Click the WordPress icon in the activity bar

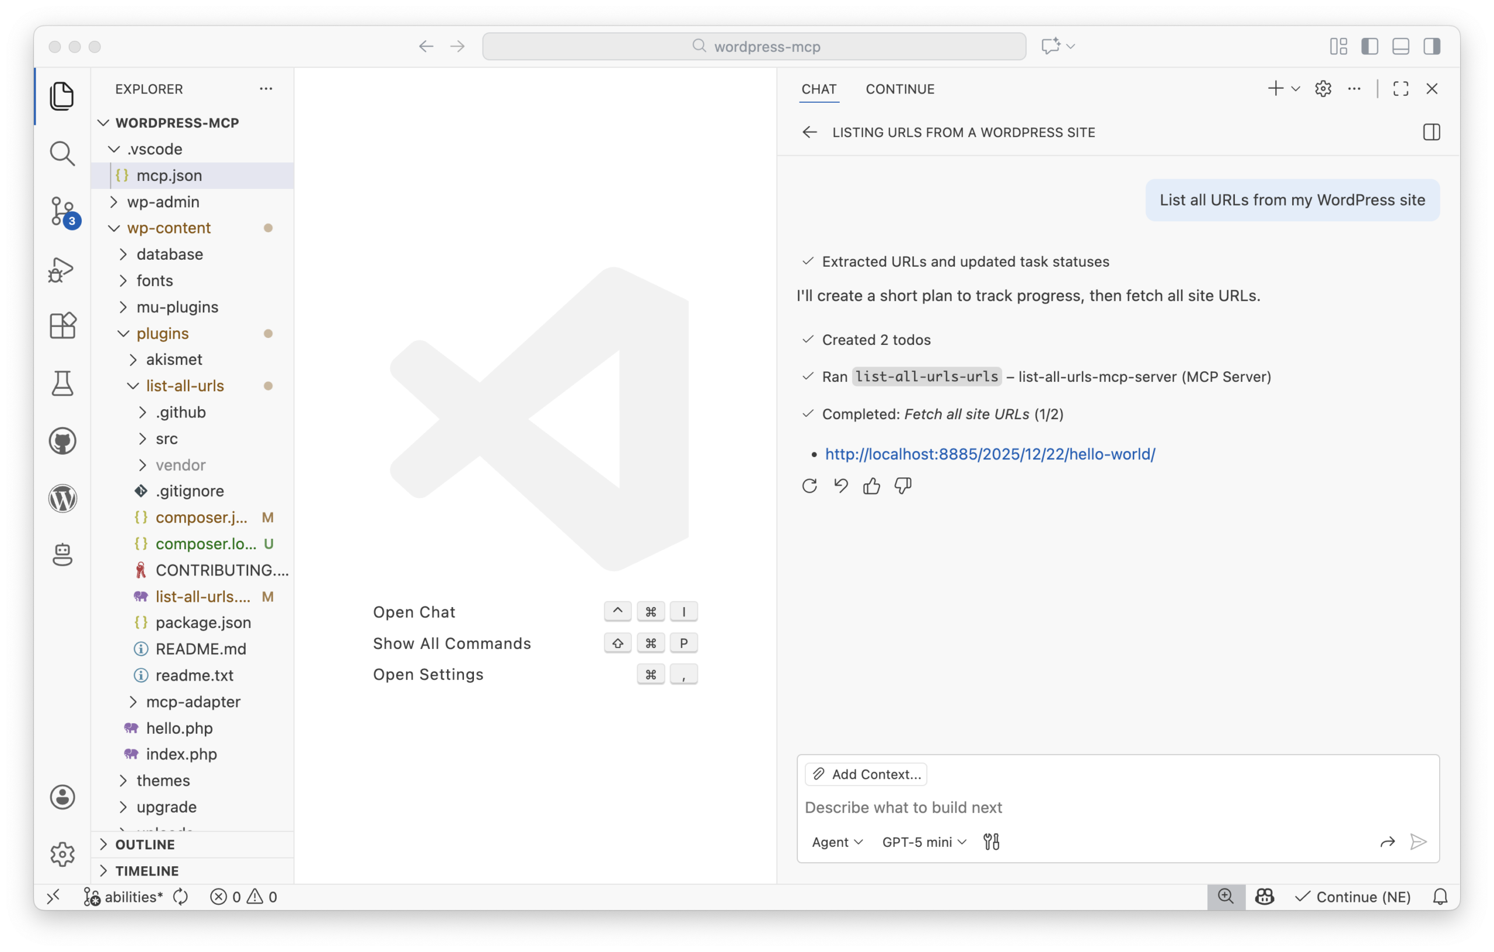tap(62, 498)
